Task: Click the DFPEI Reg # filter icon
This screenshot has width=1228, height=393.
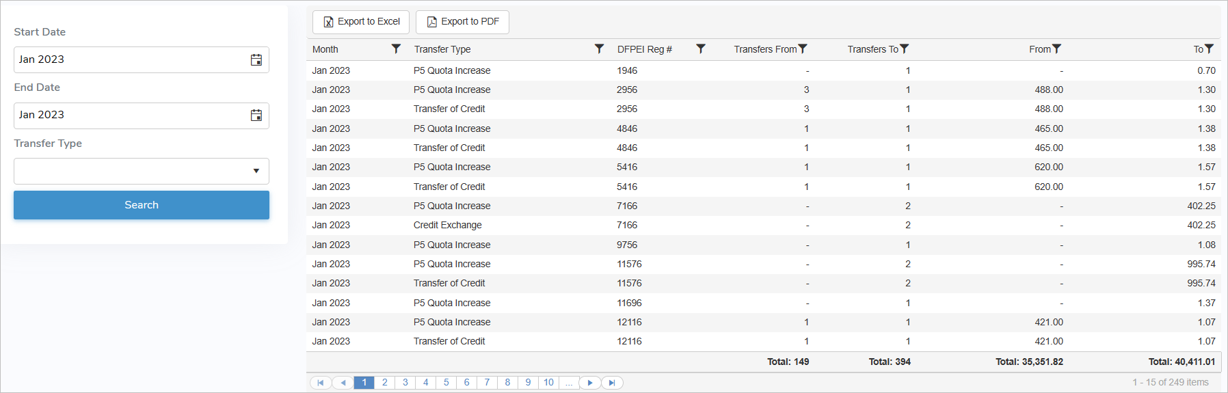Action: coord(700,49)
